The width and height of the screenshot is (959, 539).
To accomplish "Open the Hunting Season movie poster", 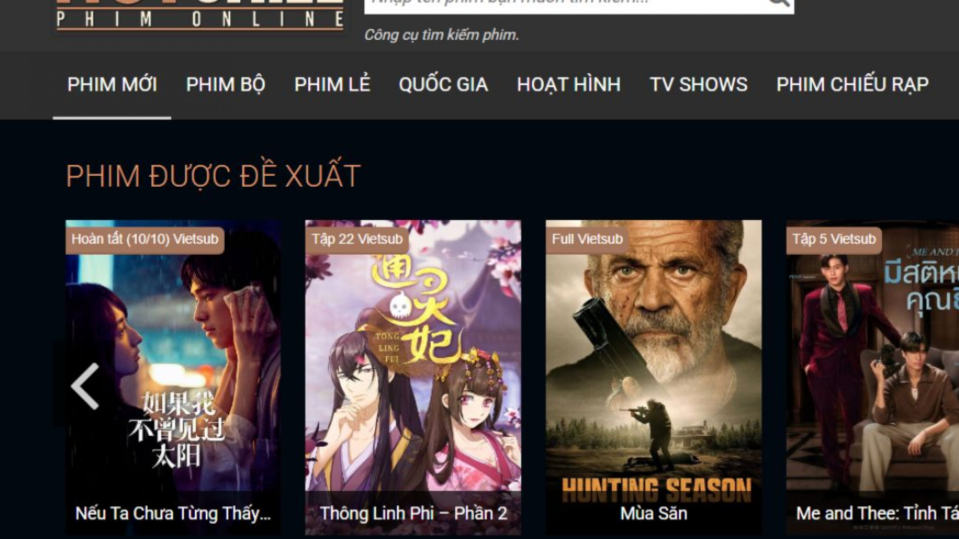I will tap(654, 369).
